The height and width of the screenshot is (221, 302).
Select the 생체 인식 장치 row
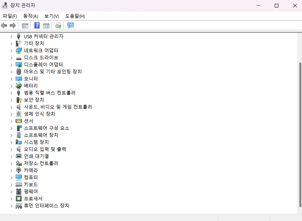(x=40, y=114)
